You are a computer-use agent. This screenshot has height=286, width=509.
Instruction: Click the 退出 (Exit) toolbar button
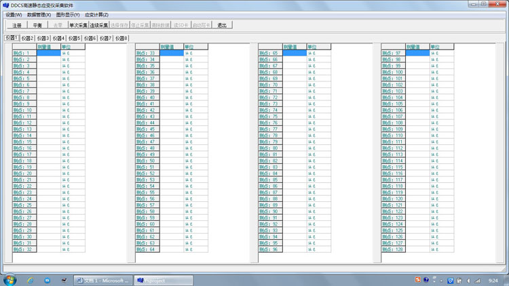(x=222, y=25)
